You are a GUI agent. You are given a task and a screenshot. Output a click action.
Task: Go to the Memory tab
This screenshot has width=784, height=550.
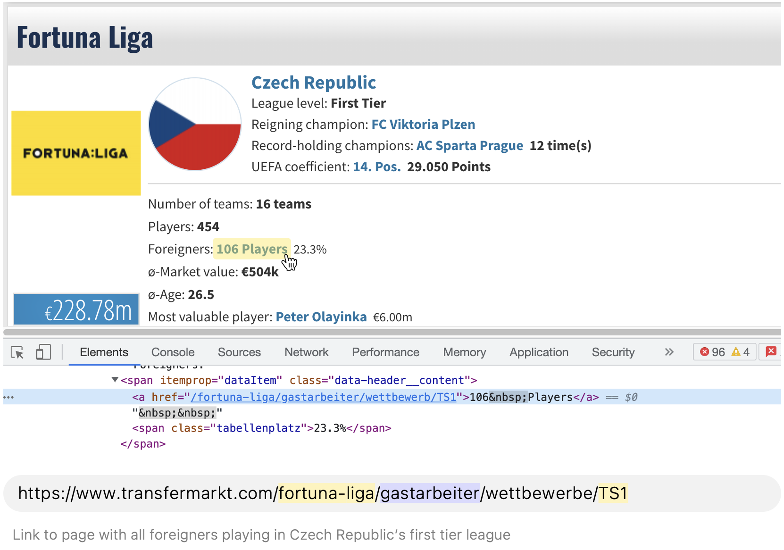click(x=464, y=352)
